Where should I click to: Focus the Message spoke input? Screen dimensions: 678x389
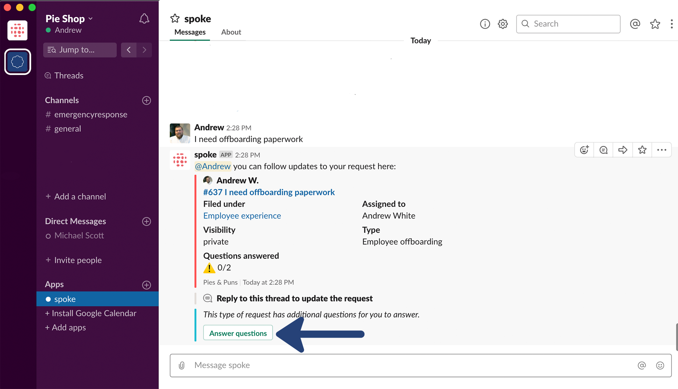pos(421,365)
